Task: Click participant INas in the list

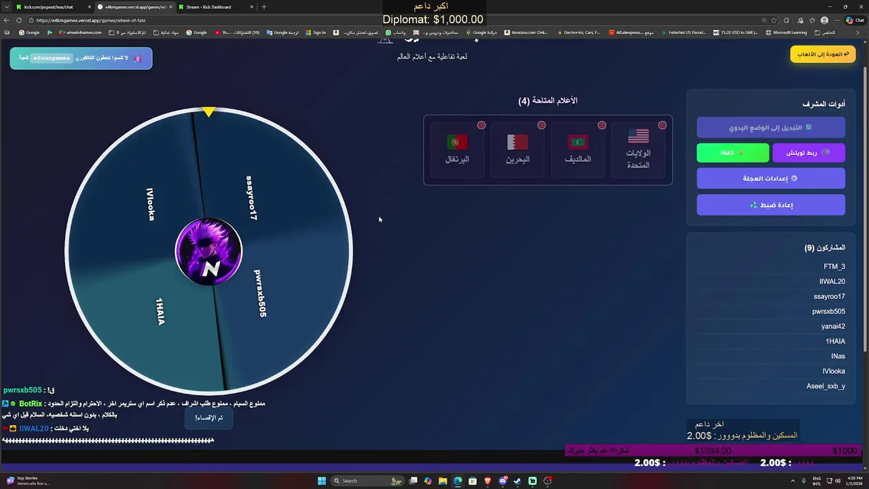Action: [771, 356]
